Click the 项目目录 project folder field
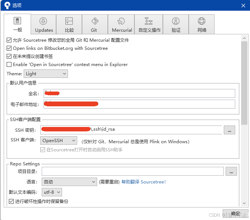Viewport: 250px width, 220px height. click(133, 171)
